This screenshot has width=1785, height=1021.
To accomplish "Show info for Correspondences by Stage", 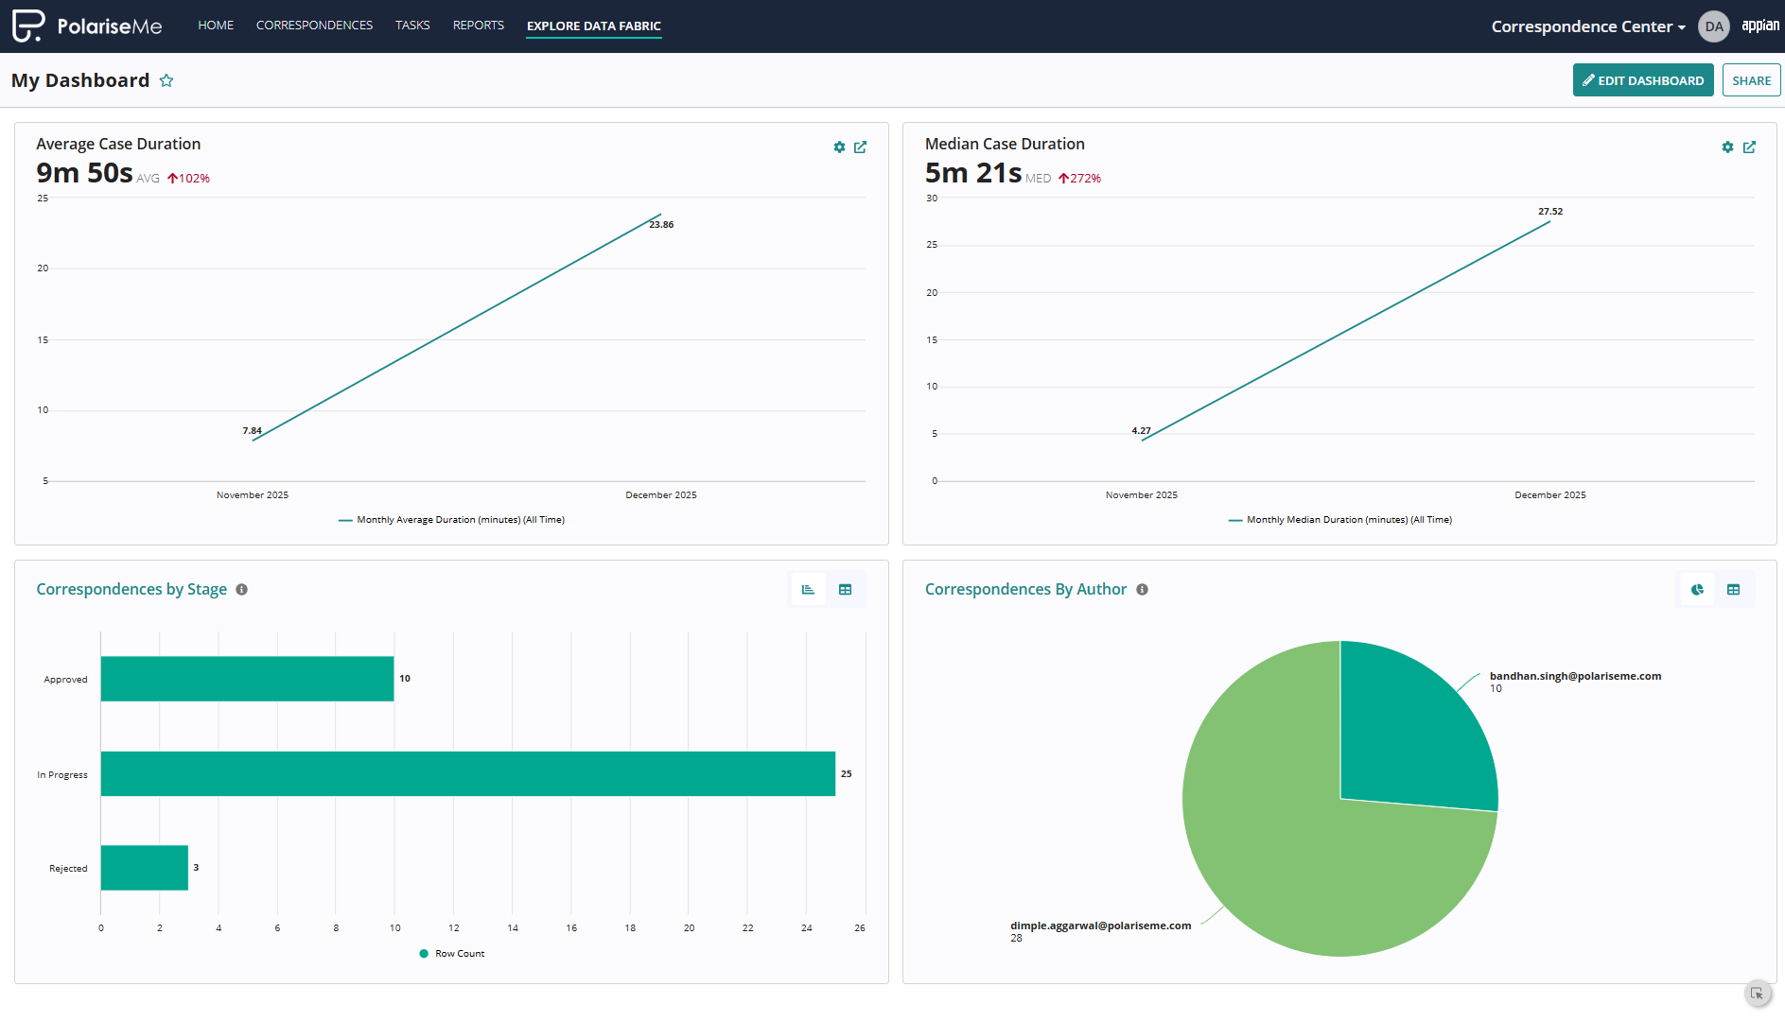I will [242, 590].
